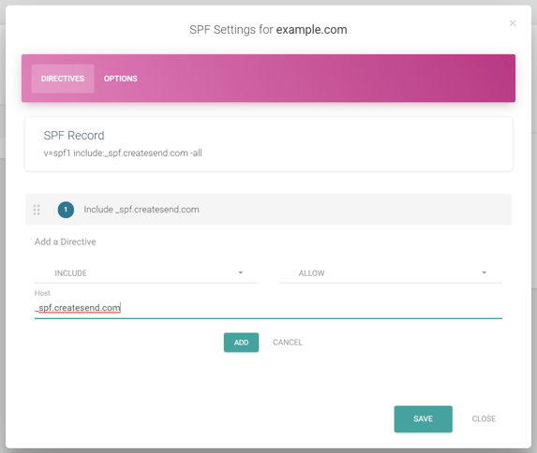Select the numbered badge 1 of Include directive
537x453 pixels.
coord(66,210)
